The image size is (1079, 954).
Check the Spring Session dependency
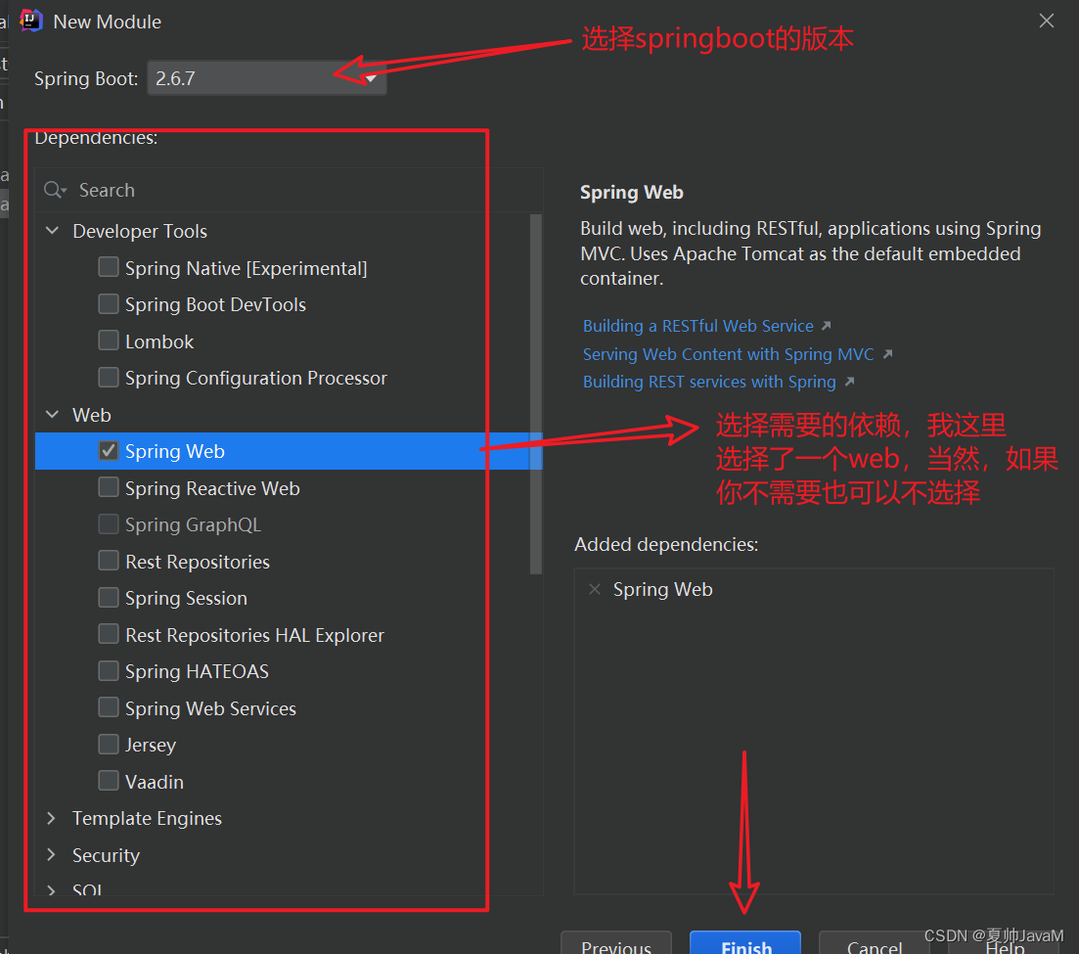coord(108,598)
